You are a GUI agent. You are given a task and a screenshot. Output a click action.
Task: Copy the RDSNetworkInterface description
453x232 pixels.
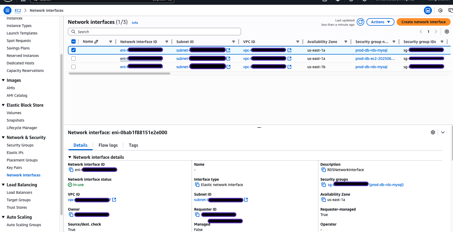[324, 170]
